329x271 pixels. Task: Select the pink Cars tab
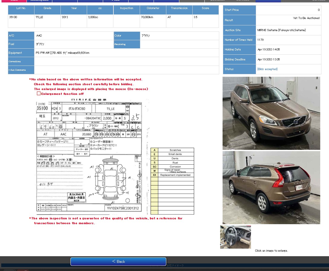[x=14, y=1]
